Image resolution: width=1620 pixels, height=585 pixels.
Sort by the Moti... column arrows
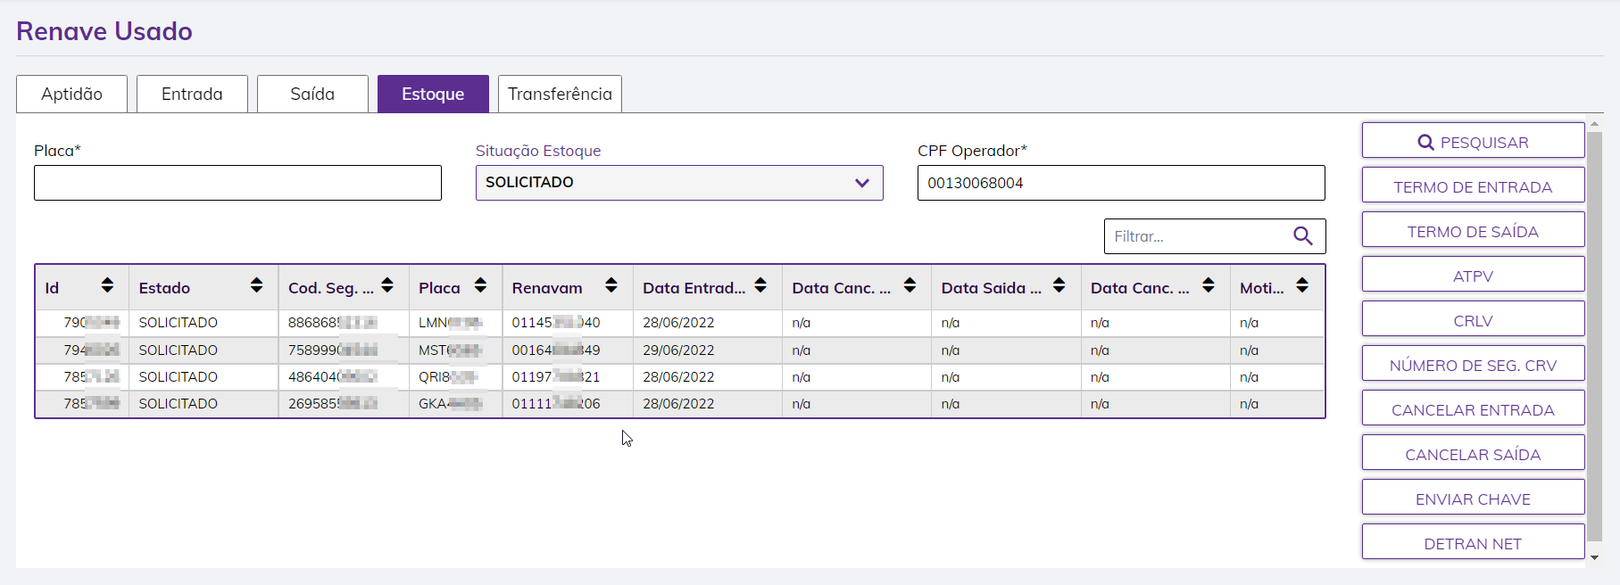click(x=1302, y=285)
